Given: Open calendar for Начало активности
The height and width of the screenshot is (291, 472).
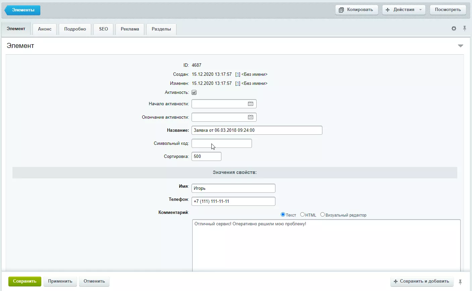Looking at the screenshot, I should (x=251, y=104).
